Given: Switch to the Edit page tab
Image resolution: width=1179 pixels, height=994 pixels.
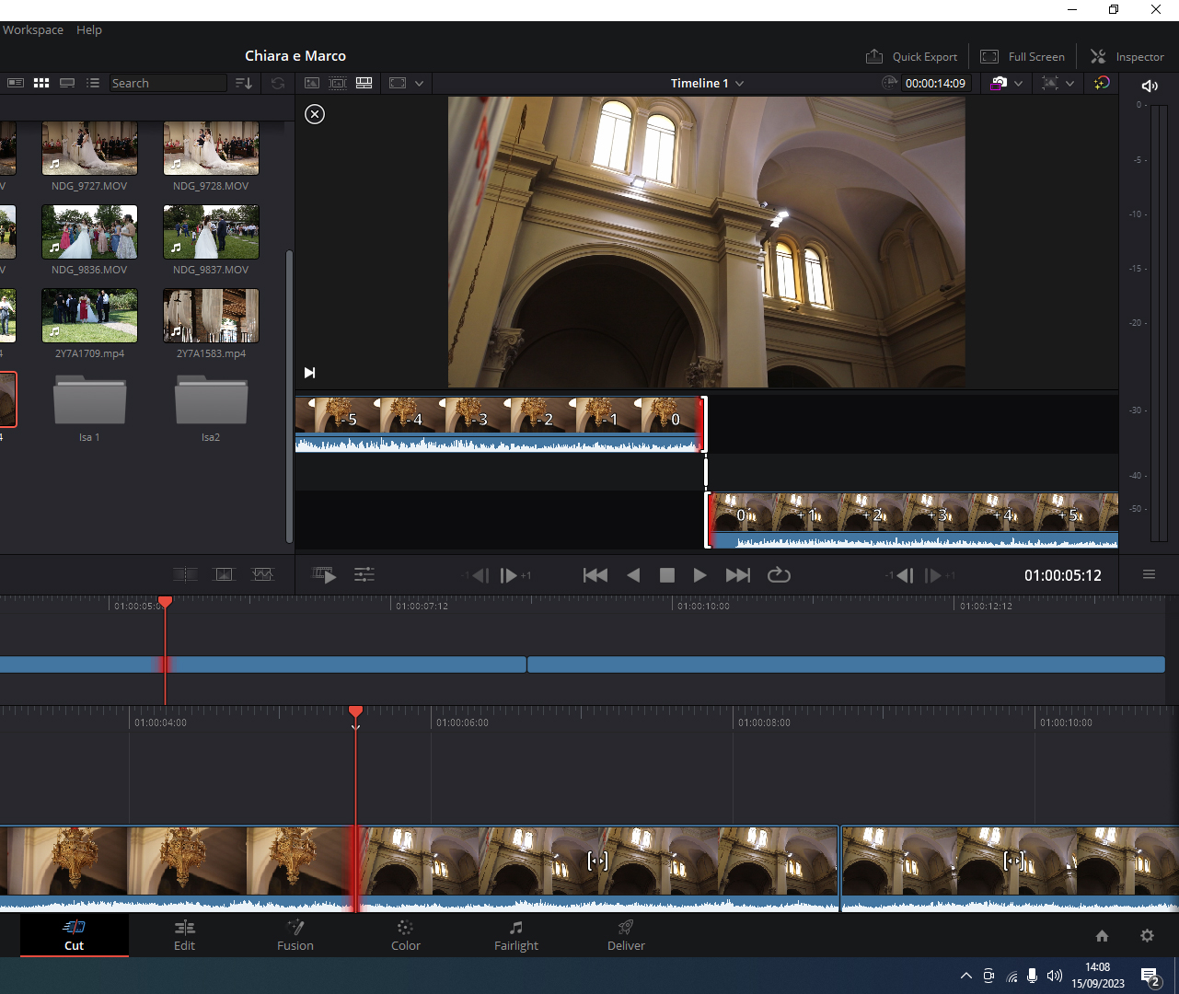Looking at the screenshot, I should pos(184,935).
